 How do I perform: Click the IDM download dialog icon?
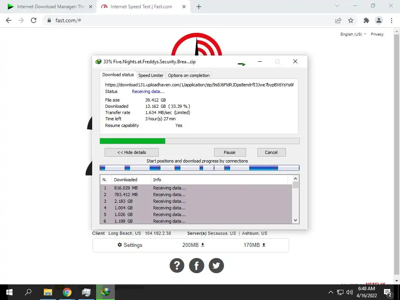coord(98,61)
